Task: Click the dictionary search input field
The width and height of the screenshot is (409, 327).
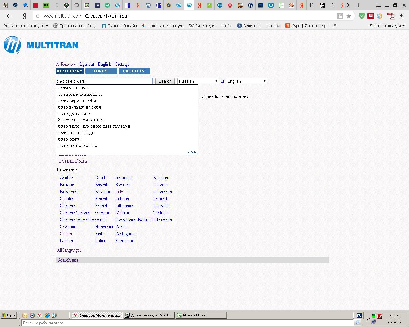Action: click(x=104, y=81)
